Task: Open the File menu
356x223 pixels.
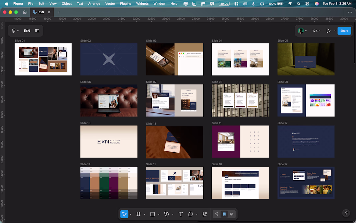Action: [31, 4]
